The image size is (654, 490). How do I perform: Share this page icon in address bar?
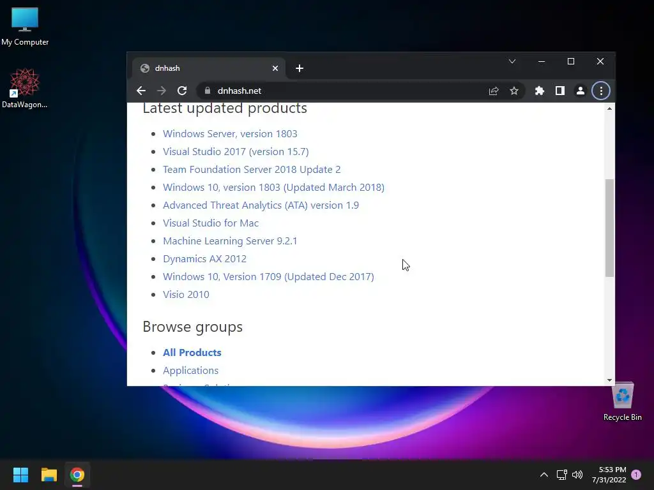(494, 91)
